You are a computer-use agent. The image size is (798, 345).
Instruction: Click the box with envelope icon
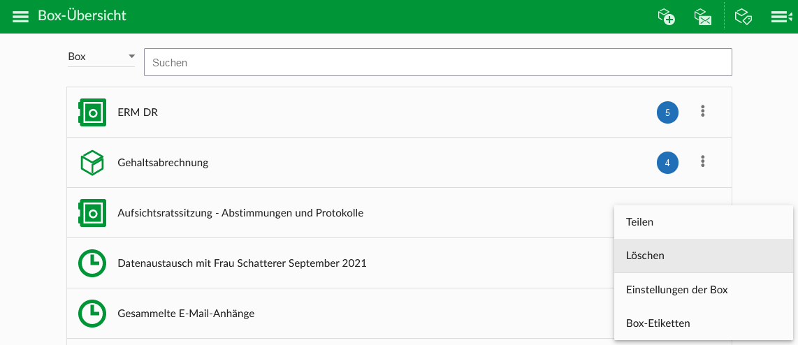[703, 17]
